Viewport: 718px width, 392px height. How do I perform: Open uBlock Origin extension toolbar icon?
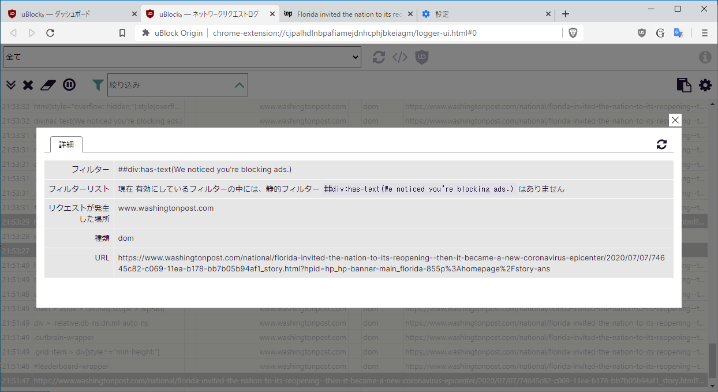[x=642, y=33]
